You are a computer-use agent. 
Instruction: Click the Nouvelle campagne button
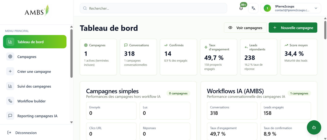pyautogui.click(x=293, y=27)
